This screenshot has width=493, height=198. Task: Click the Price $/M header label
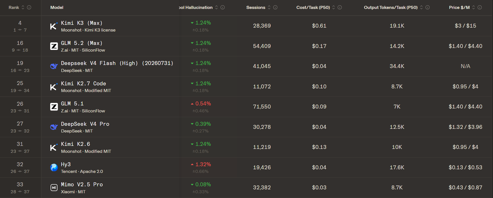coord(459,8)
